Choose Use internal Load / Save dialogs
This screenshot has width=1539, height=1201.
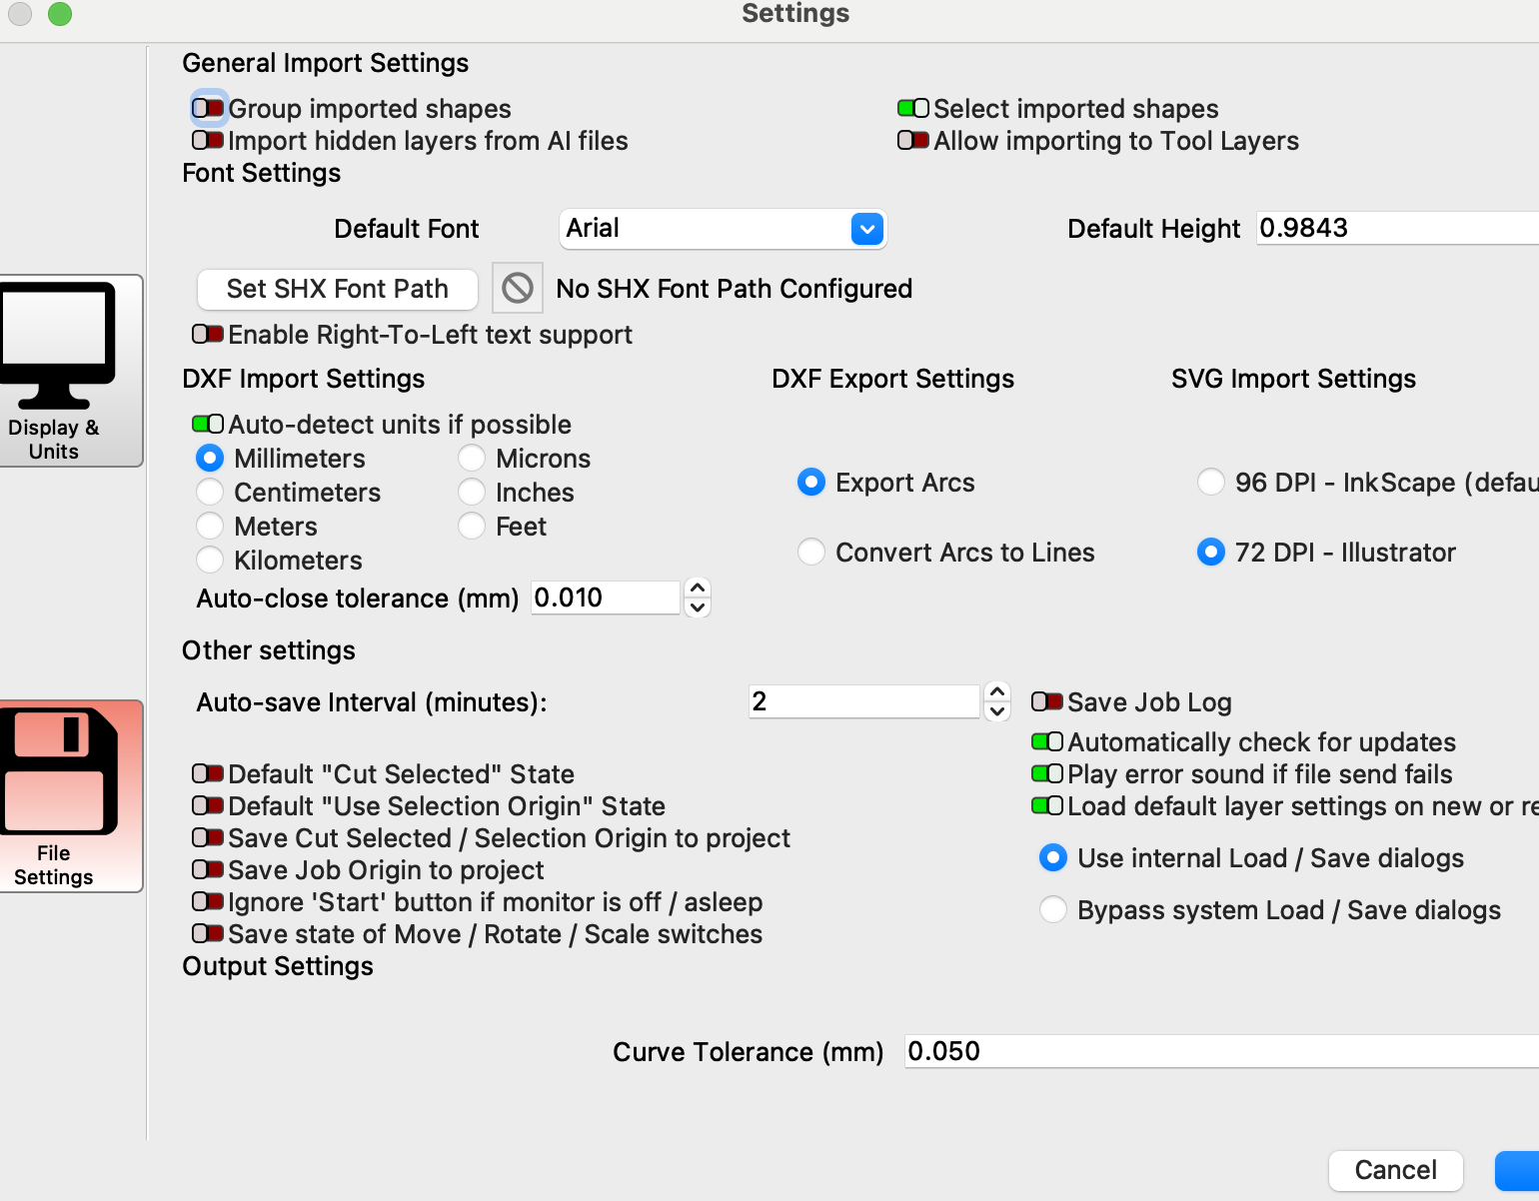1053,858
